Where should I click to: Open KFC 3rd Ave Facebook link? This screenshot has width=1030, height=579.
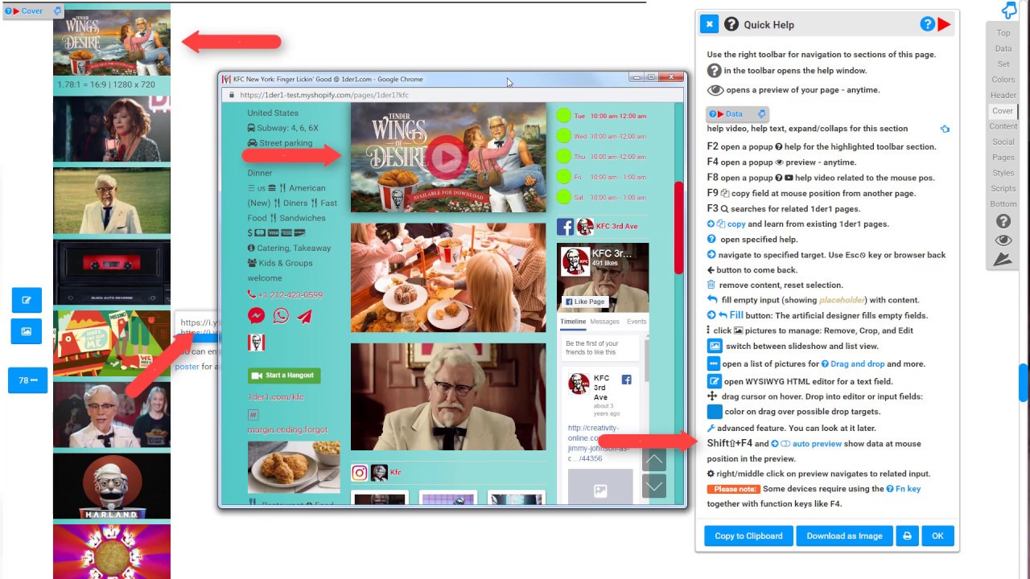(616, 227)
